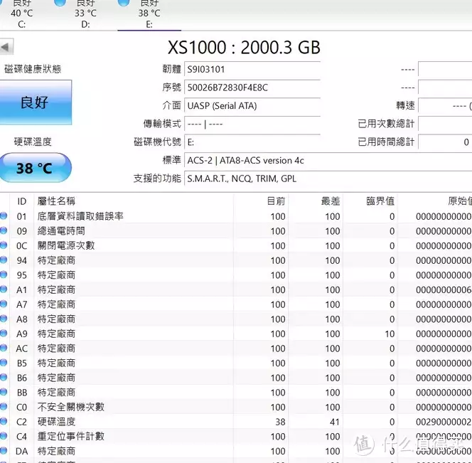472x463 pixels.
Task: Click ID cell B5 in the table
Action: [21, 363]
